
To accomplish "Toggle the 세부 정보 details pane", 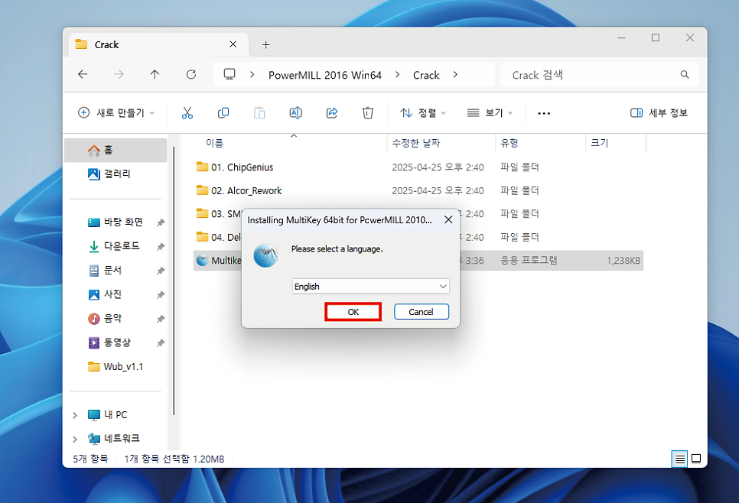I will coord(659,112).
